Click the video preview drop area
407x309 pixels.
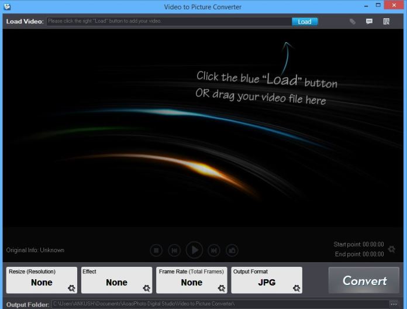tap(203, 128)
